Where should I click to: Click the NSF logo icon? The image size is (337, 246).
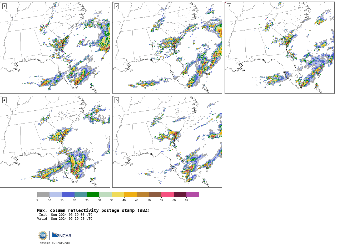point(43,235)
